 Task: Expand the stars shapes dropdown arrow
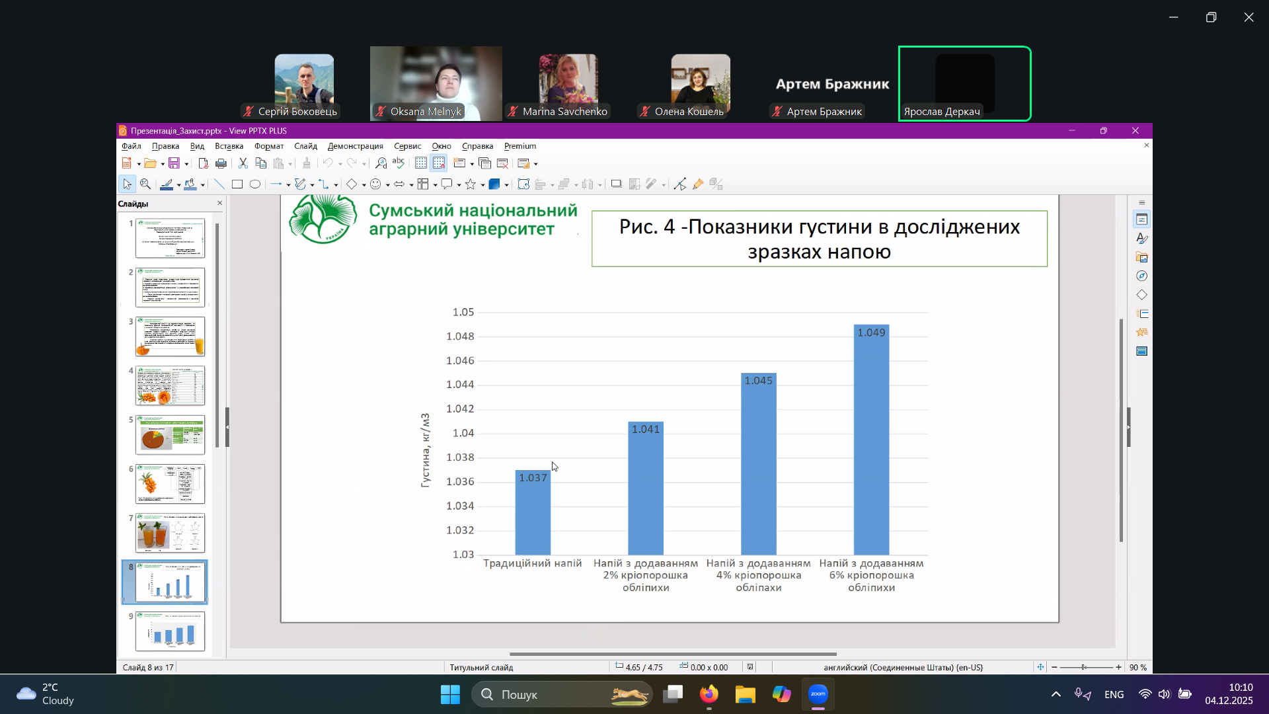(x=482, y=185)
